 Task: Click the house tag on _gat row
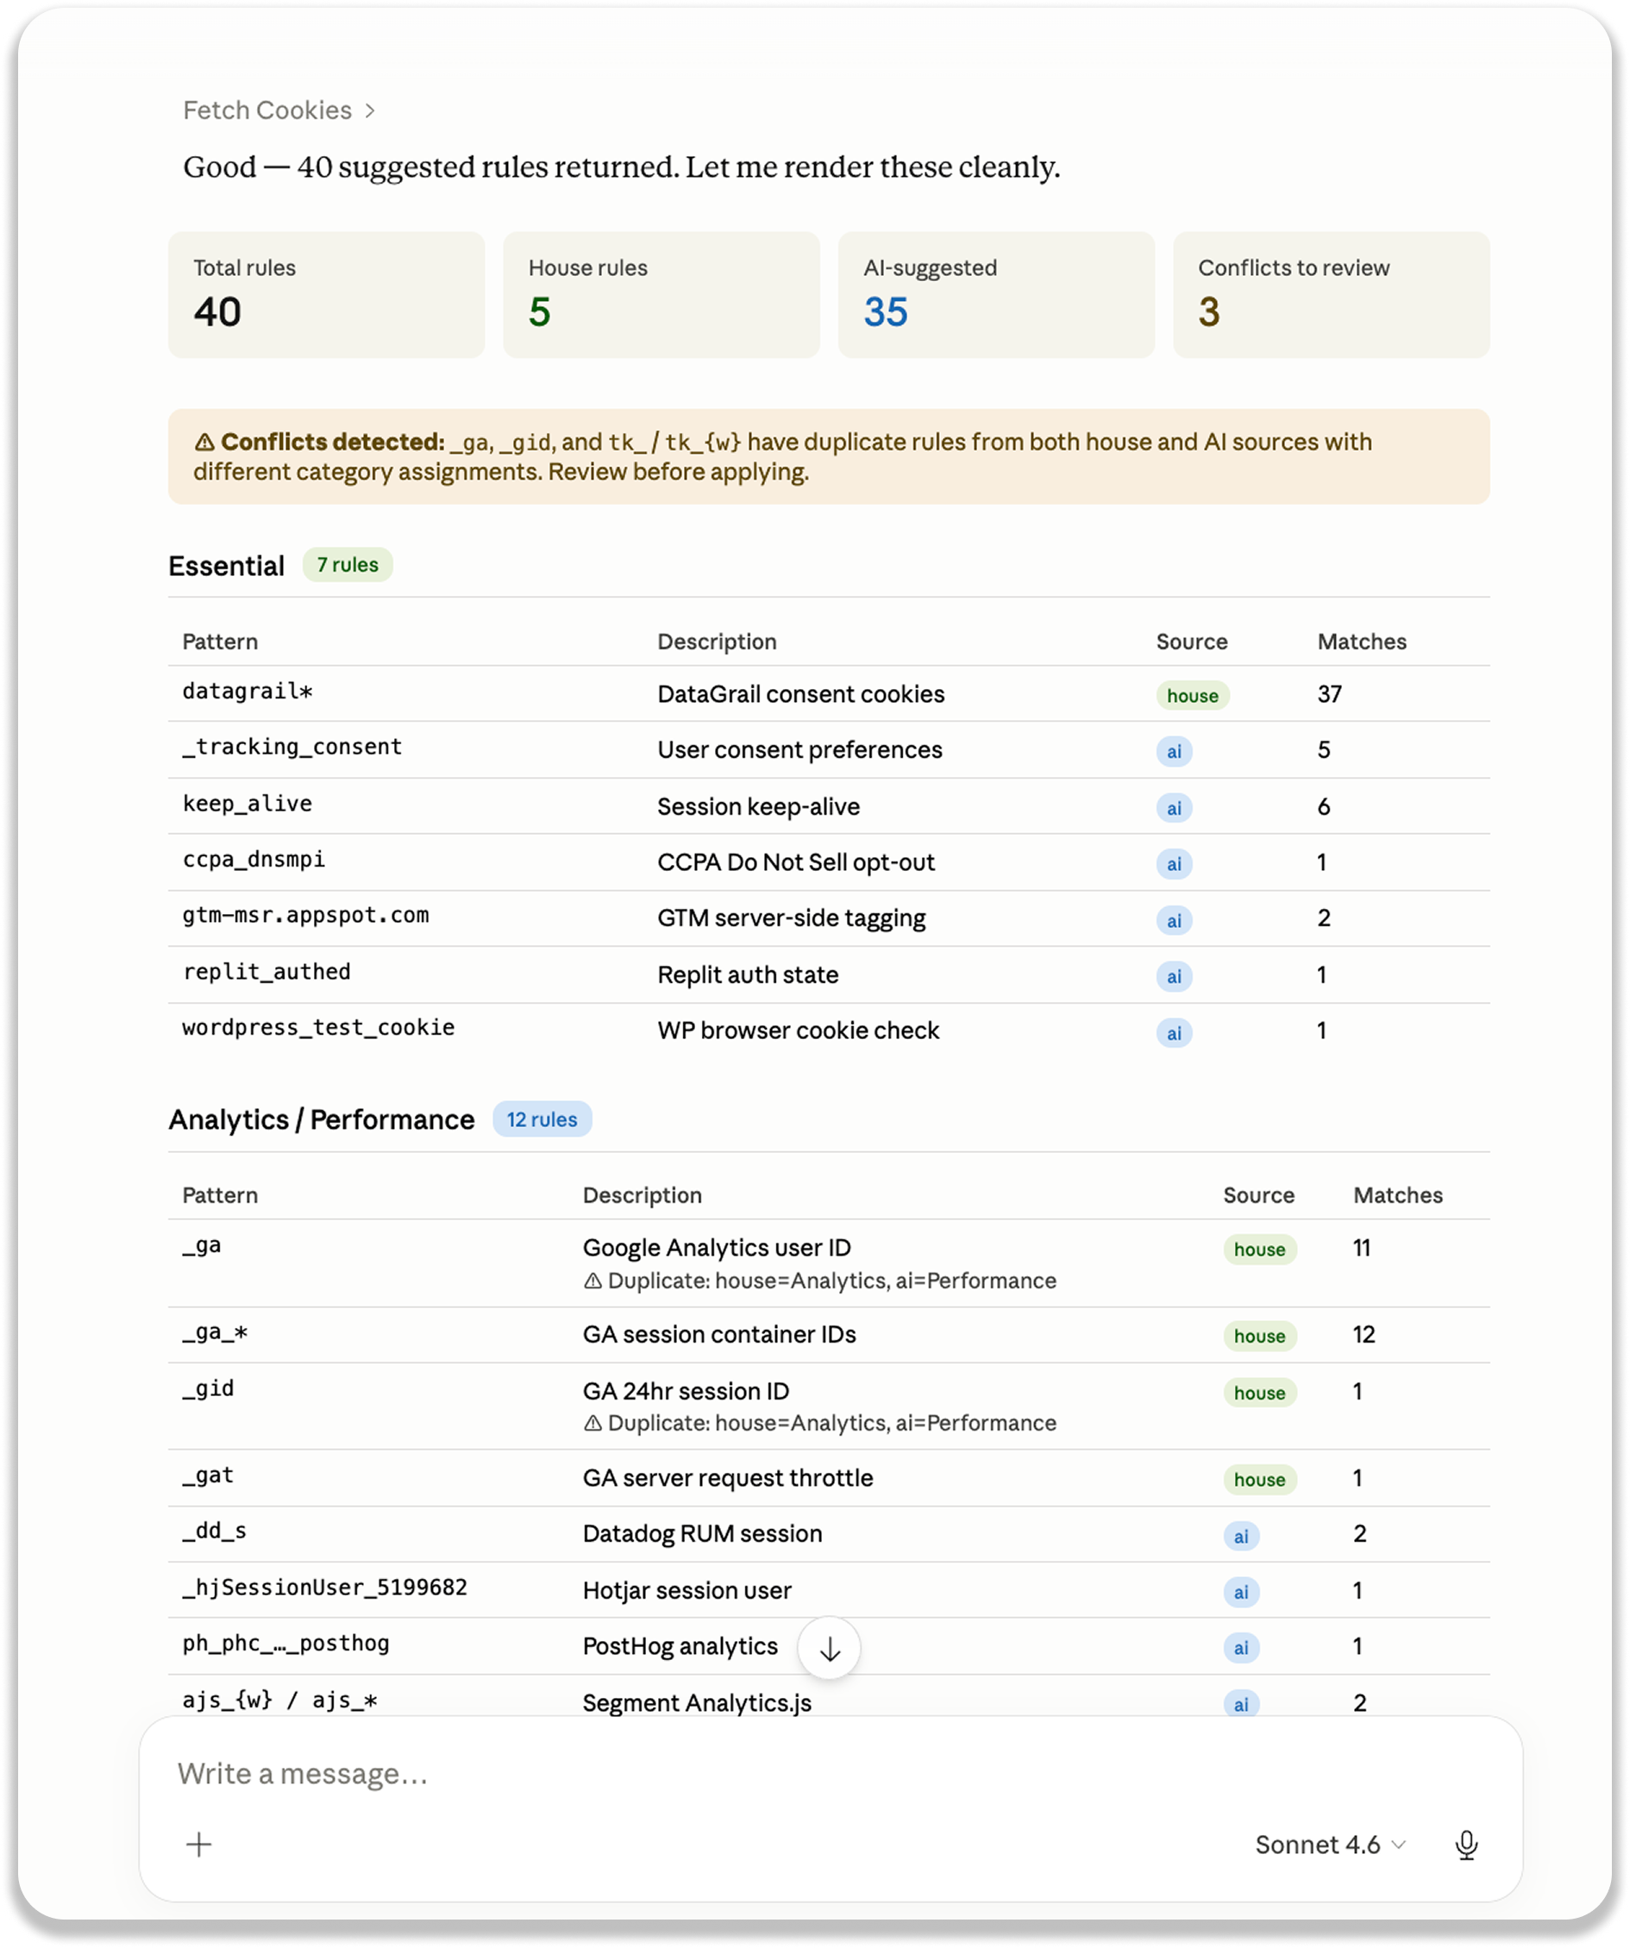1260,1480
